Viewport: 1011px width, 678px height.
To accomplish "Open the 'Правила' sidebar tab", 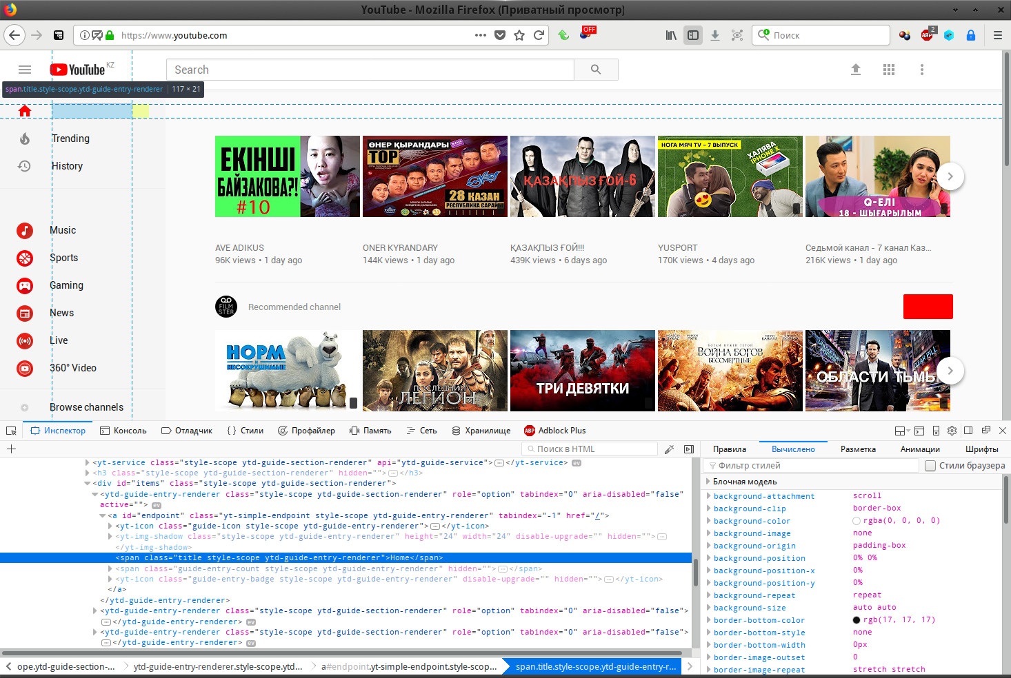I will coord(730,449).
